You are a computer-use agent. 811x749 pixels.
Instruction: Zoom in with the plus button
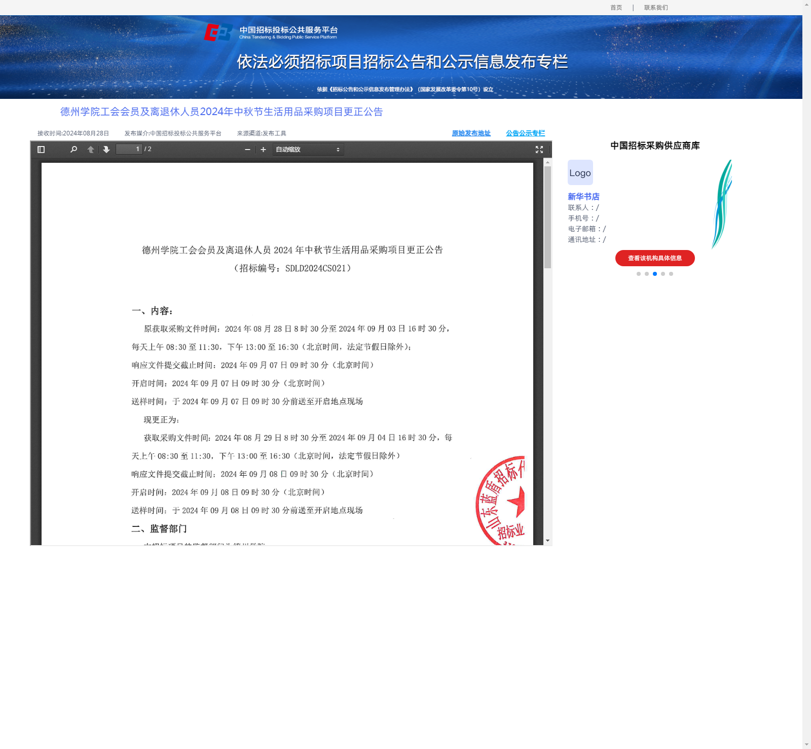263,150
